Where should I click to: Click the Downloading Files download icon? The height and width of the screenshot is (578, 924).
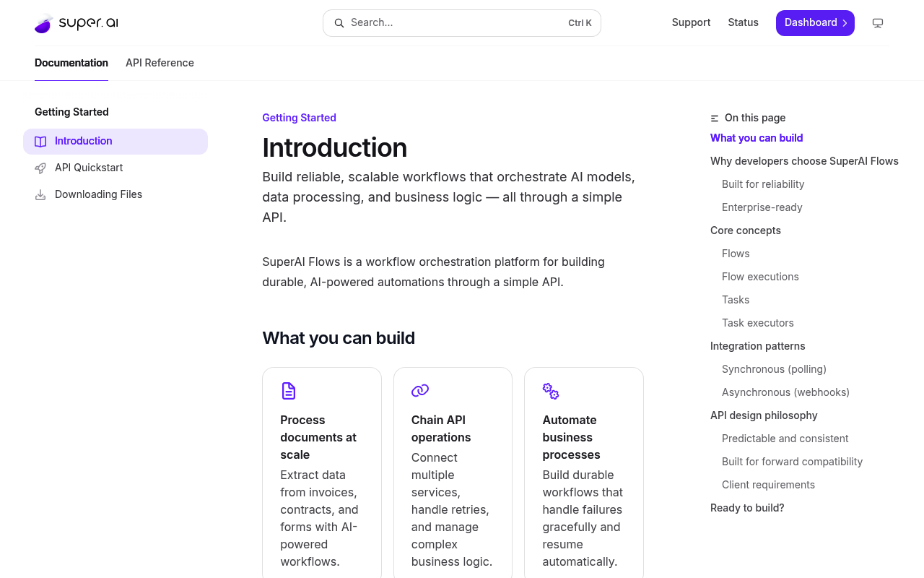tap(40, 195)
